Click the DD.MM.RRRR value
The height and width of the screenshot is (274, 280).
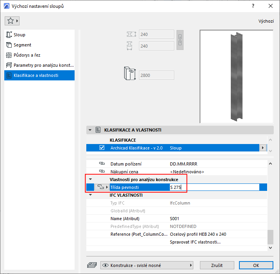(x=184, y=164)
